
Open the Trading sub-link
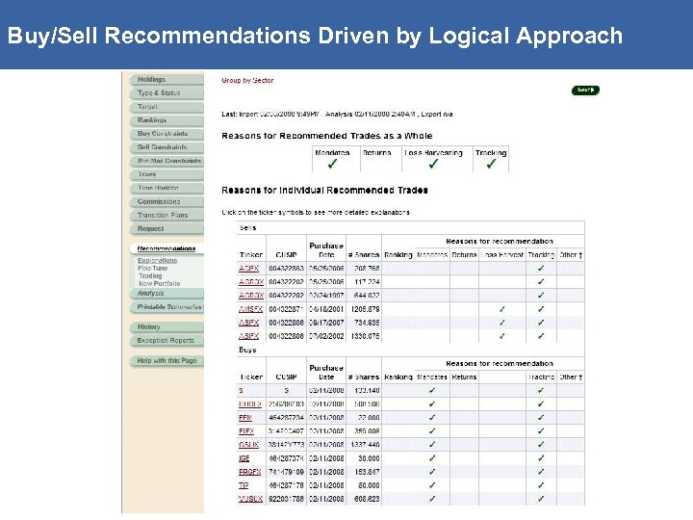click(x=150, y=275)
